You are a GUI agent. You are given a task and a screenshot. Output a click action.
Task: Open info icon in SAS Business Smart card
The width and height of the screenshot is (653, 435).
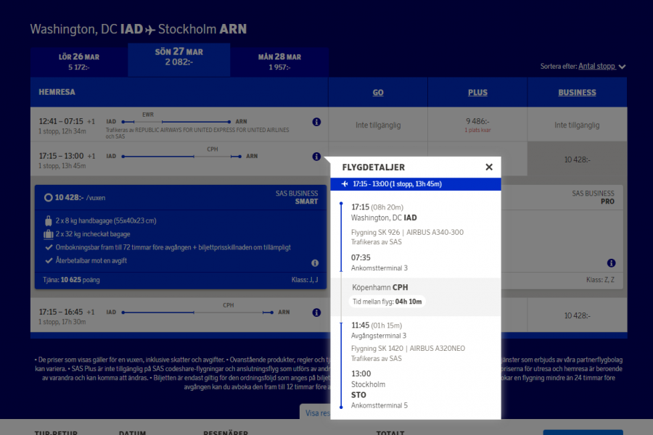(315, 263)
